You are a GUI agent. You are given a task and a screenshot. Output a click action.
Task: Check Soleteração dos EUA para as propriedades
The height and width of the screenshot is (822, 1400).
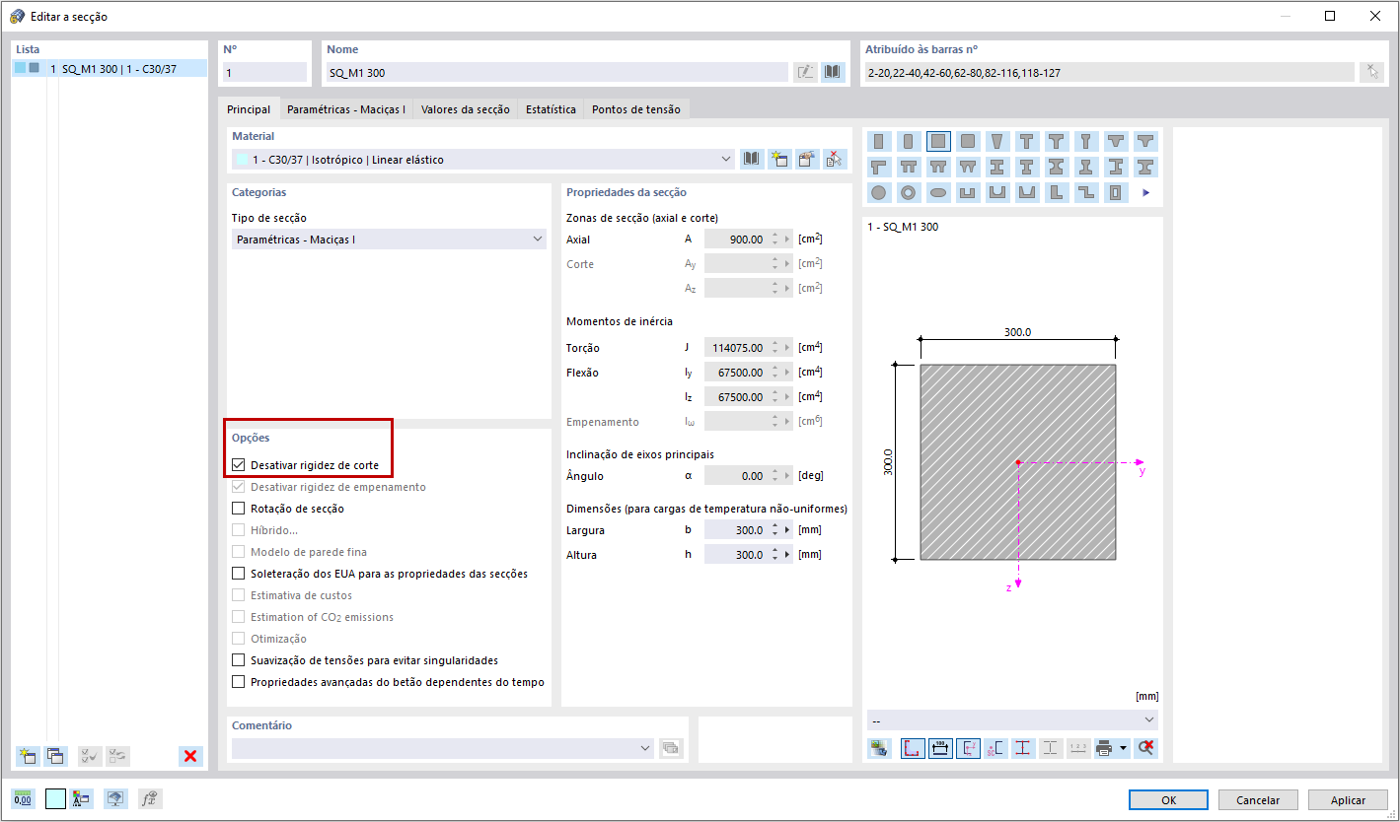pyautogui.click(x=238, y=574)
